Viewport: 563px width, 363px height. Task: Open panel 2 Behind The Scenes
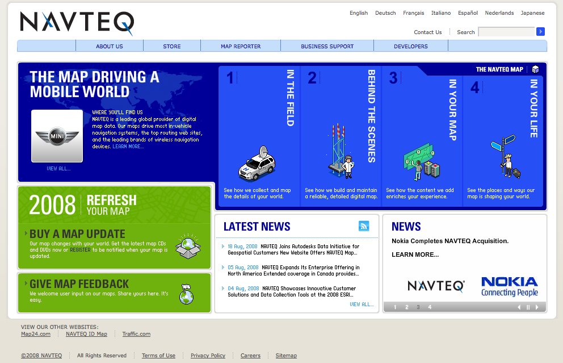341,136
